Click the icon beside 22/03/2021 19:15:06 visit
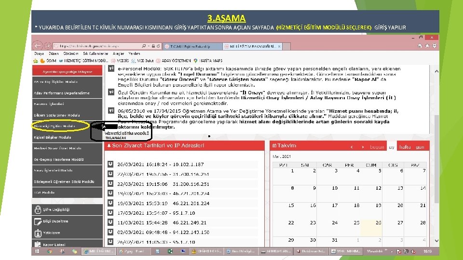This screenshot has width=463, height=260. click(110, 183)
